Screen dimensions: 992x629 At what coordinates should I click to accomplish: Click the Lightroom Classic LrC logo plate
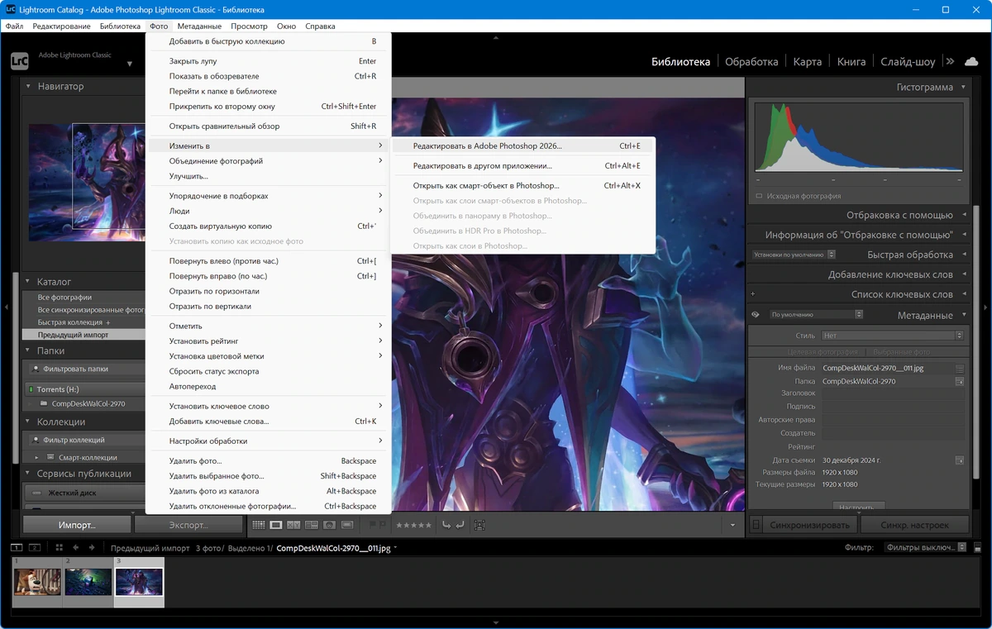[x=19, y=60]
